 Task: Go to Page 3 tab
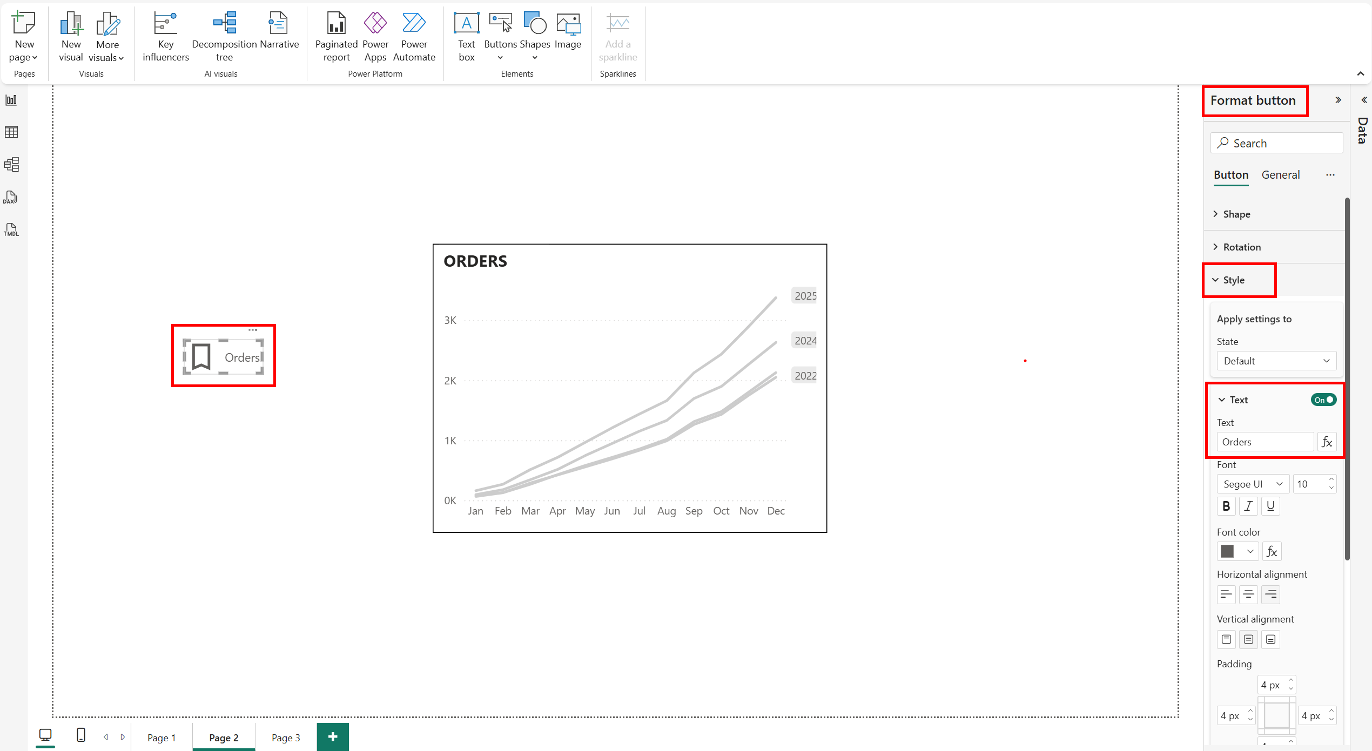tap(286, 738)
